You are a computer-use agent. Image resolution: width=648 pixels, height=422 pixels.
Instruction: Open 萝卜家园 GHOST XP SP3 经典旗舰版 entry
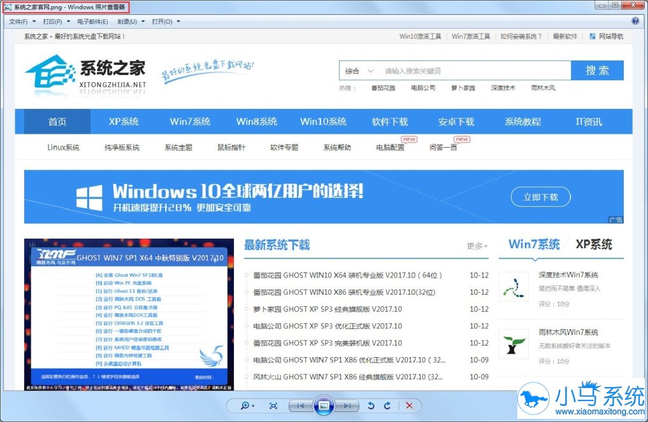(328, 309)
